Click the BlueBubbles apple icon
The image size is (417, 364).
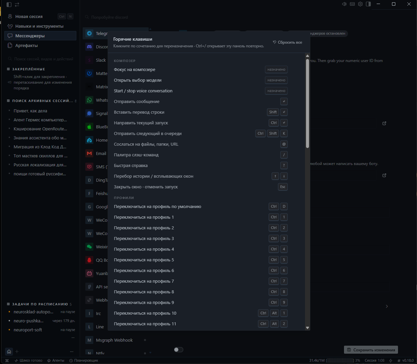[x=89, y=127]
